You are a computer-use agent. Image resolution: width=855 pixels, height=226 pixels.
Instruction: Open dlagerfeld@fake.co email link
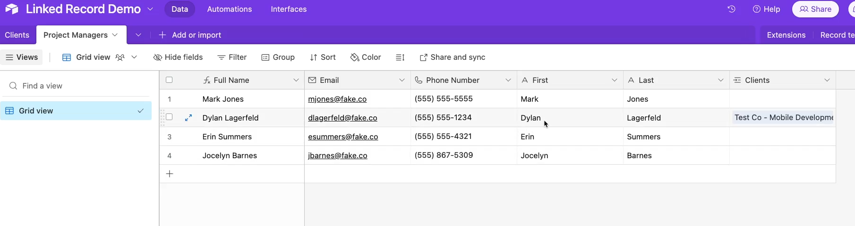[x=342, y=118]
